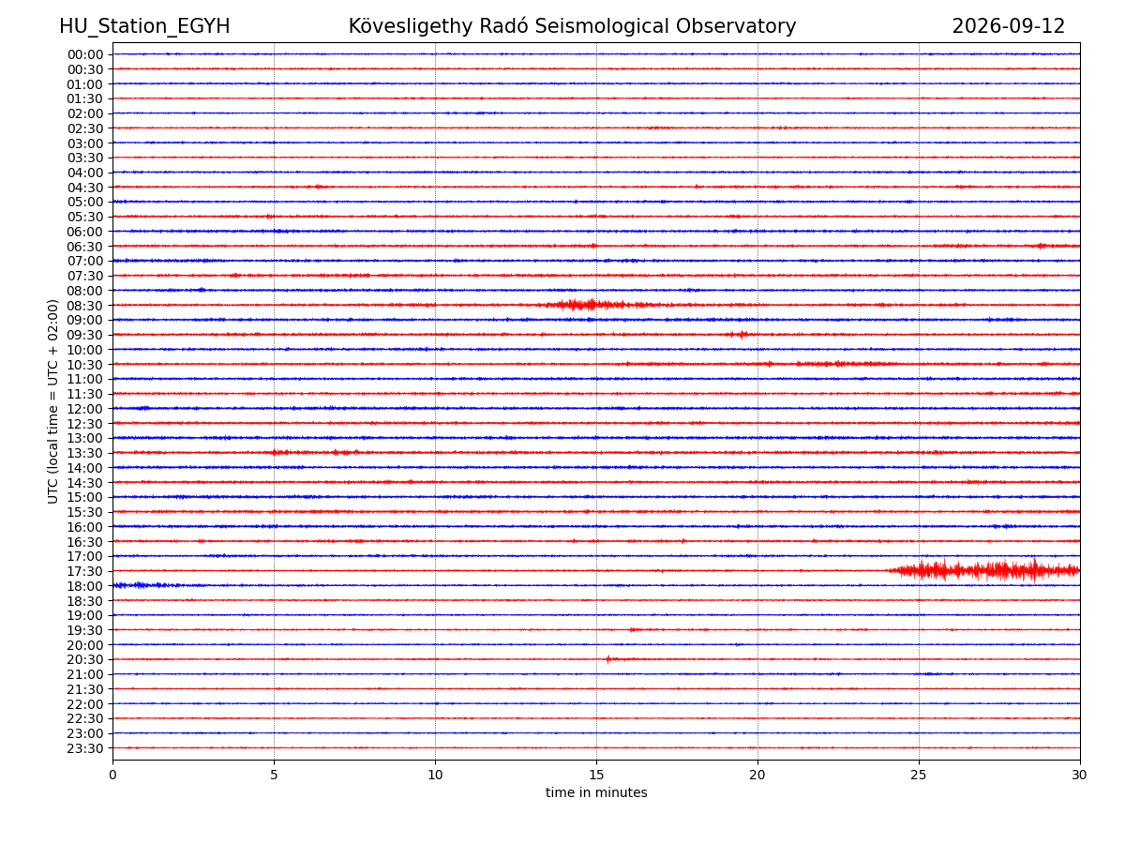Image resolution: width=1125 pixels, height=844 pixels.
Task: Click the 25 minute x-axis tick label
Action: click(919, 776)
